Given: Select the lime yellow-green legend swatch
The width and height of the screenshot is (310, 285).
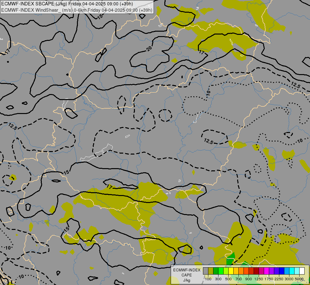Looking at the screenshot, I should pos(226,271).
